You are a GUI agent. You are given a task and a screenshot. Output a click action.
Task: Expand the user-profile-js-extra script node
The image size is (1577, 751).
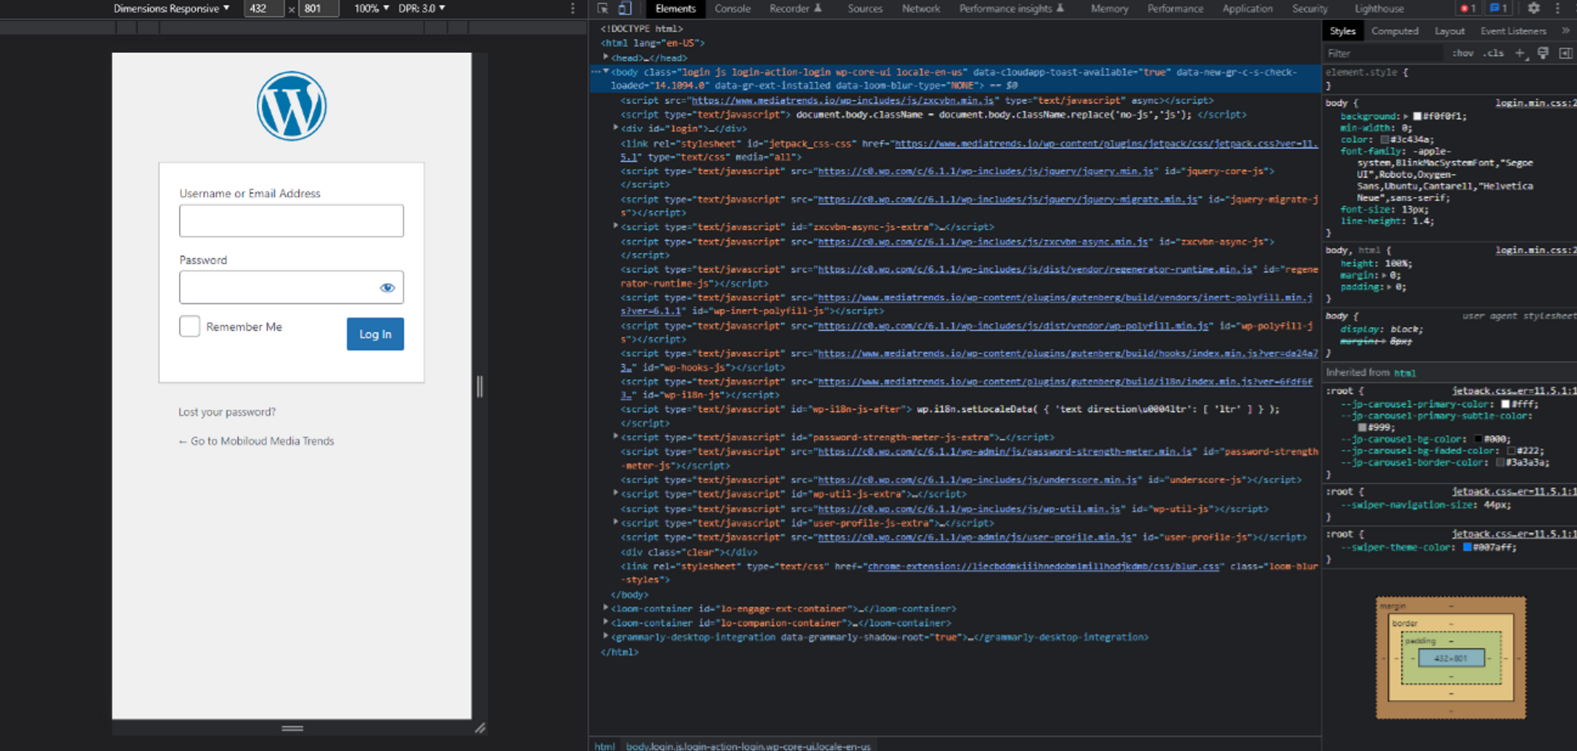tap(616, 522)
